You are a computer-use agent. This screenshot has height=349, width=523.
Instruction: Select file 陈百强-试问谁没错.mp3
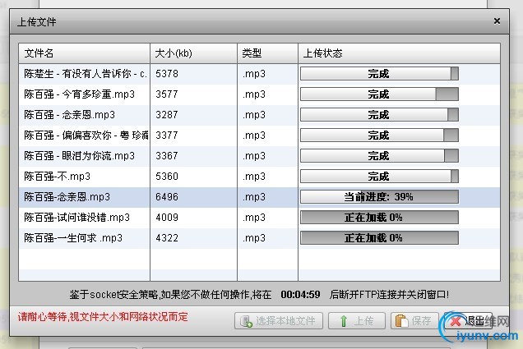pos(76,218)
